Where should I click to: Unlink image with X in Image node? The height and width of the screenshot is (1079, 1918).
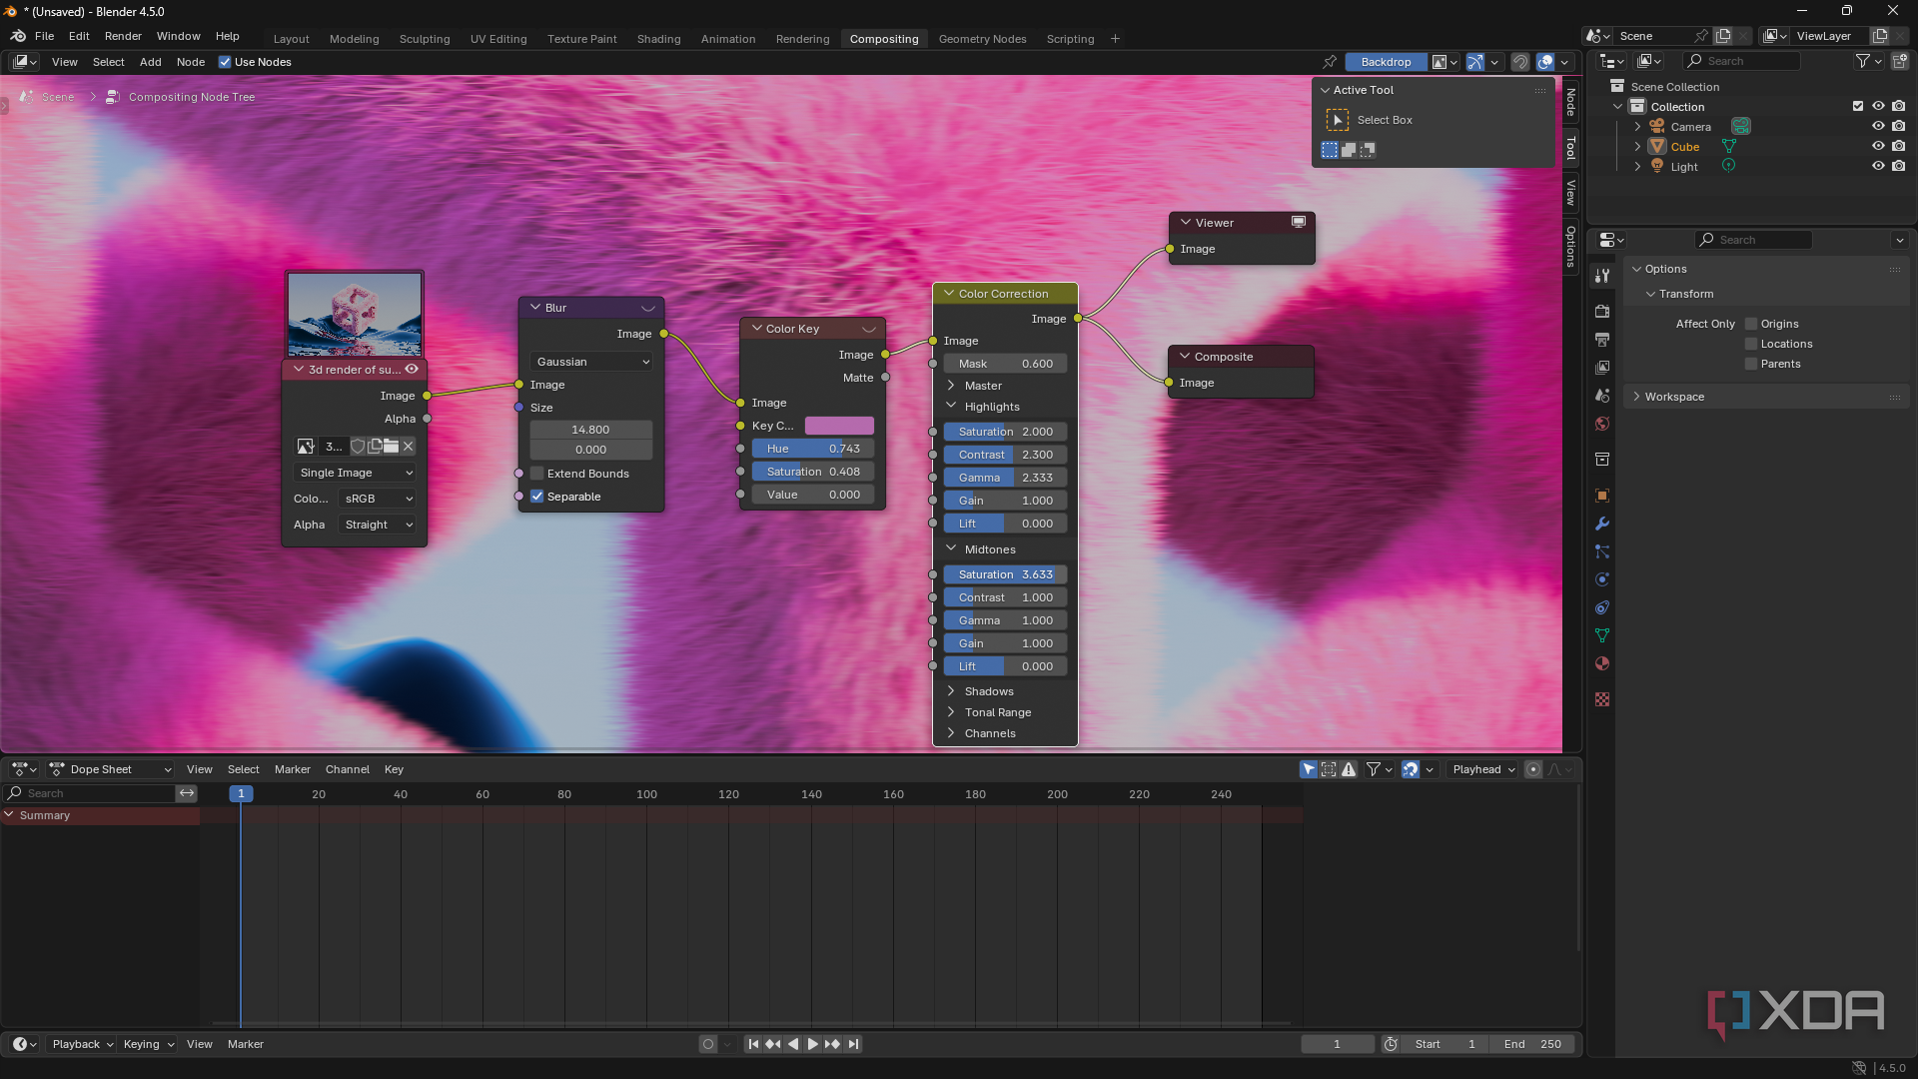click(408, 447)
